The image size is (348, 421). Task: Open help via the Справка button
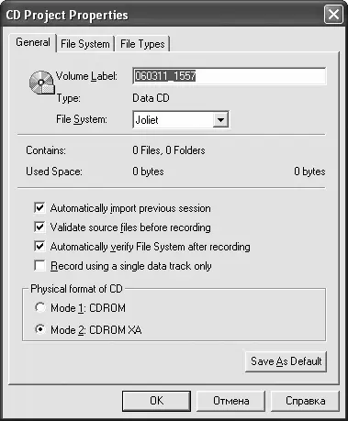coord(305,401)
